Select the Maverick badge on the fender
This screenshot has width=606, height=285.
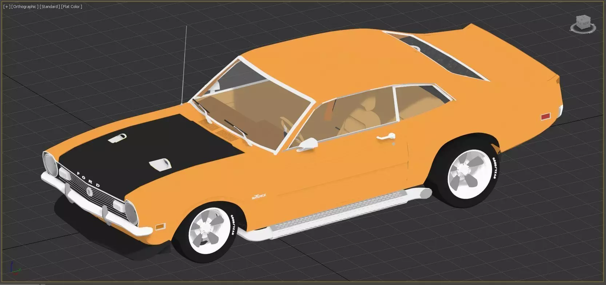pos(259,197)
